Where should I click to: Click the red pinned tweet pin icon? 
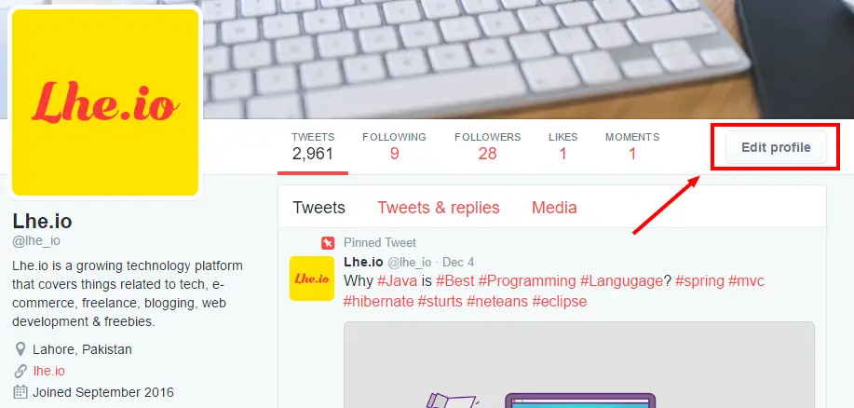tap(327, 243)
